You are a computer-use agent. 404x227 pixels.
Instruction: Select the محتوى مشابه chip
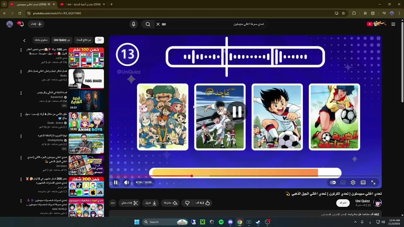tap(41, 40)
